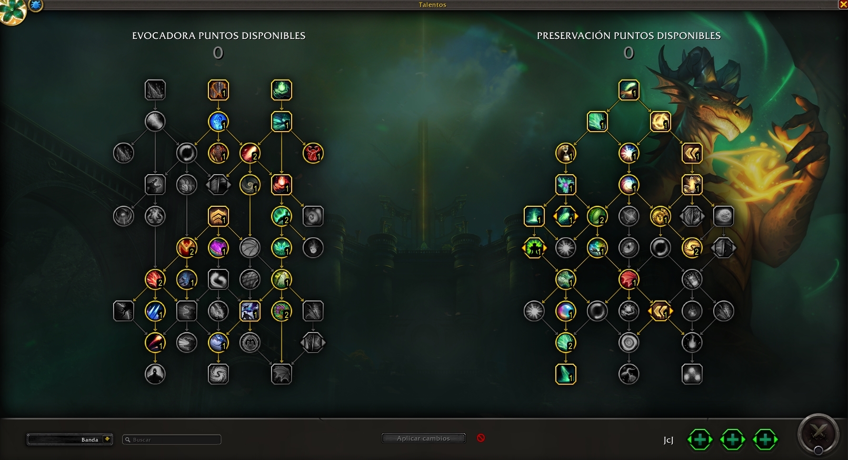Expand the gold double-chevron hexagonal choice node

(660, 311)
